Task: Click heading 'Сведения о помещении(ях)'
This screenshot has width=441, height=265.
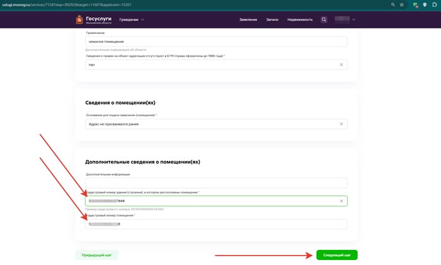Action: pos(120,103)
